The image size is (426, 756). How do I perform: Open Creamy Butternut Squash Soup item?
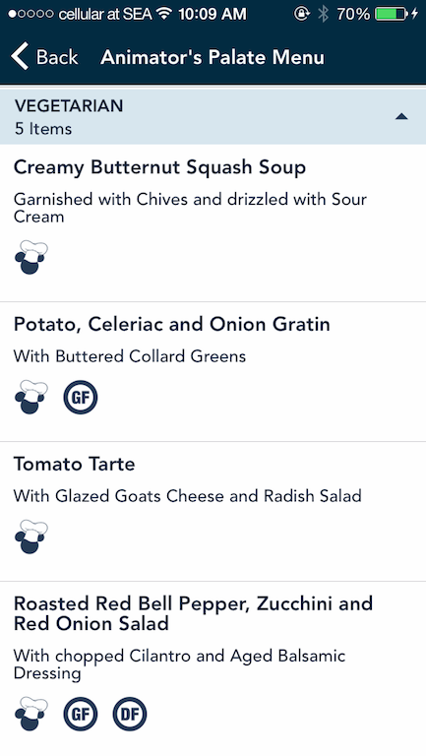tap(213, 223)
